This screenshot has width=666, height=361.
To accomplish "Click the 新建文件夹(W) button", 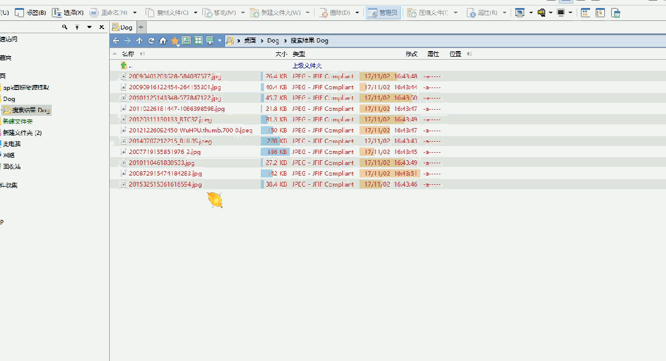I will click(x=276, y=13).
